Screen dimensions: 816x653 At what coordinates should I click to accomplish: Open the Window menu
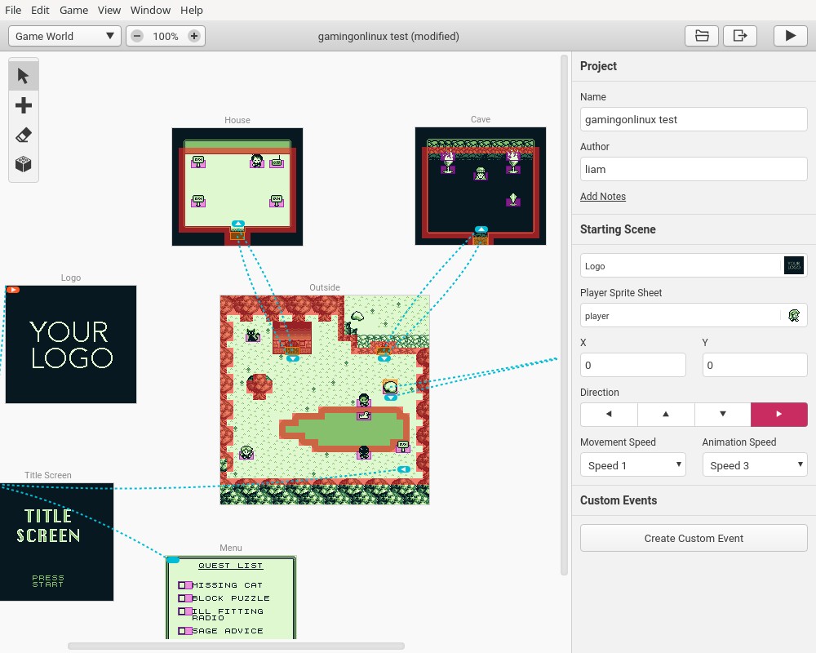point(150,10)
